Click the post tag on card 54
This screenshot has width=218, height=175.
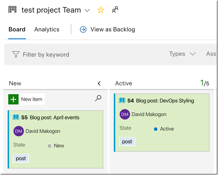[127, 142]
